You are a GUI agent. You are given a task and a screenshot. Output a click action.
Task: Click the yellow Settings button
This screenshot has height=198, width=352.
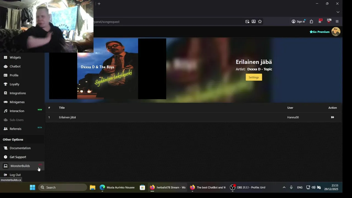pos(254,77)
